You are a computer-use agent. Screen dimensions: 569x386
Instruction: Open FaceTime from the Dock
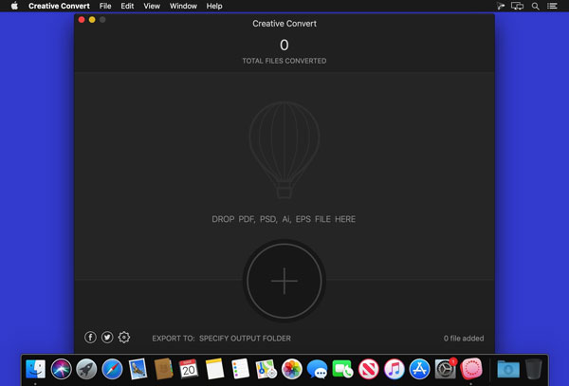point(342,369)
